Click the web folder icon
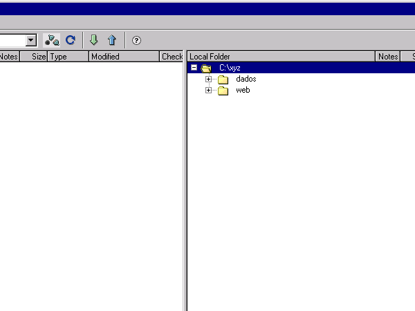This screenshot has height=311, width=415. [x=223, y=91]
